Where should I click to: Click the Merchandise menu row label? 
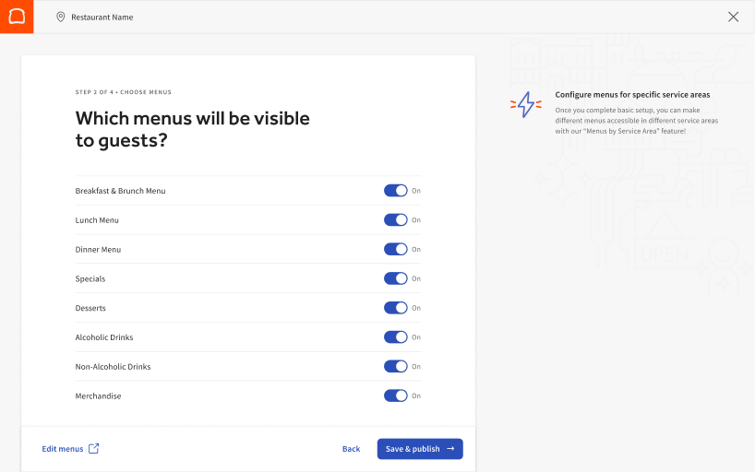point(98,395)
